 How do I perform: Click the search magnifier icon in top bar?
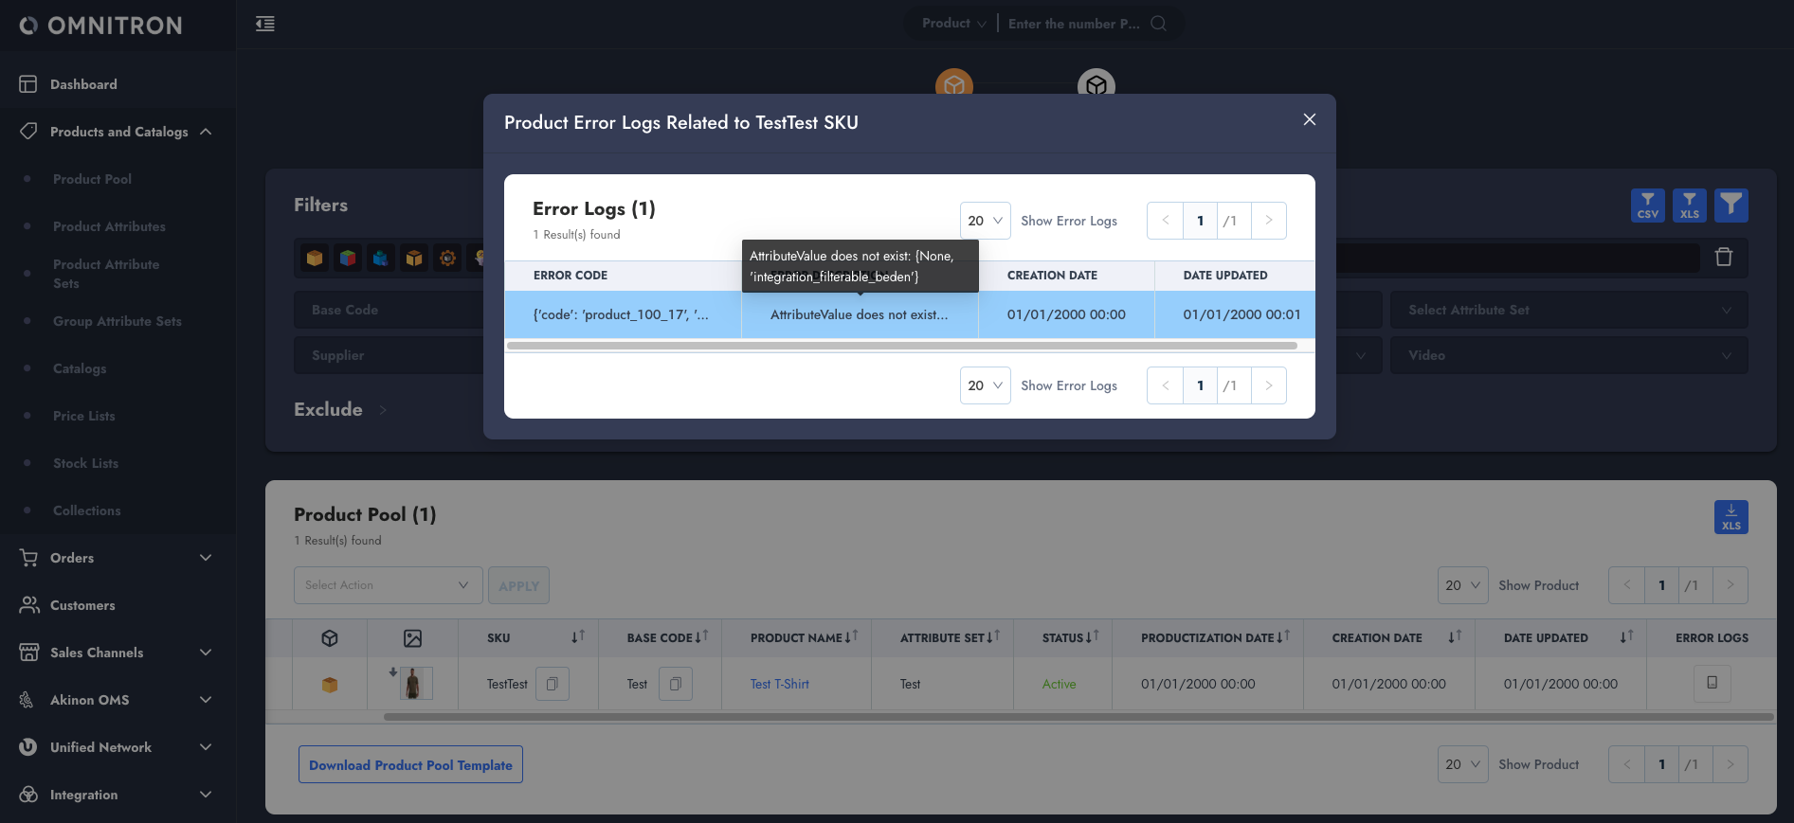pyautogui.click(x=1158, y=24)
